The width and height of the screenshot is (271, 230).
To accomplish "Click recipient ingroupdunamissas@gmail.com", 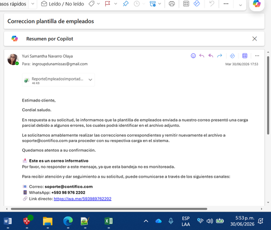I will point(60,64).
